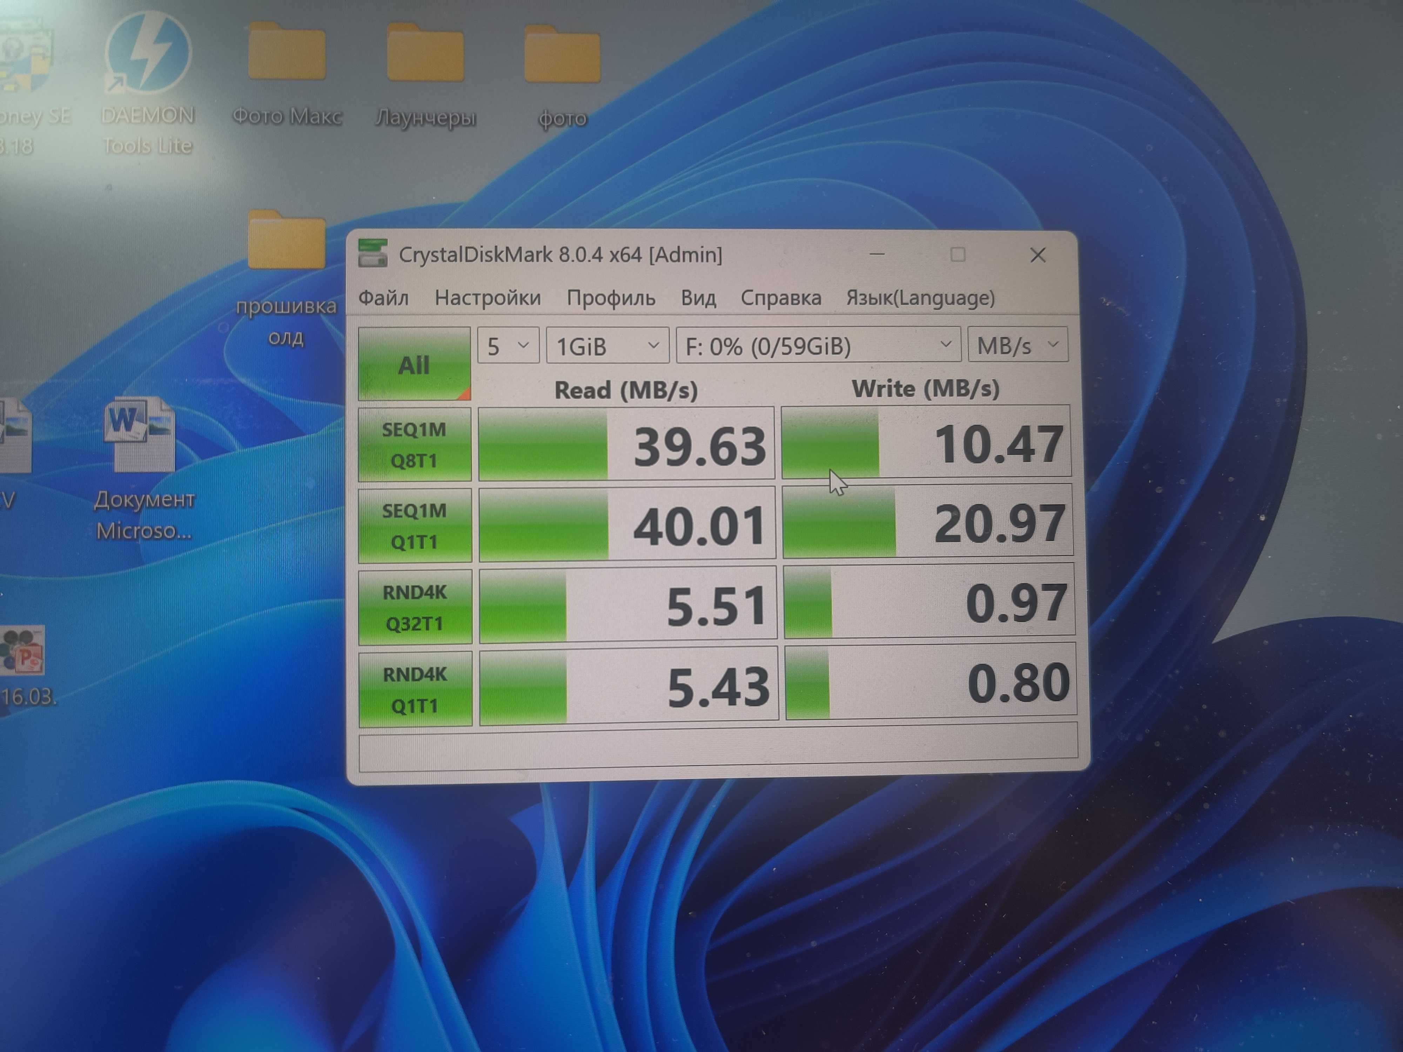This screenshot has width=1403, height=1052.
Task: Click the RND4K Q32T1 write value 0.97
Action: pos(929,600)
